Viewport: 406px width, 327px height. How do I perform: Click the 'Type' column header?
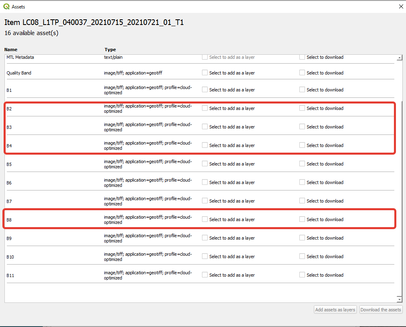pyautogui.click(x=110, y=50)
